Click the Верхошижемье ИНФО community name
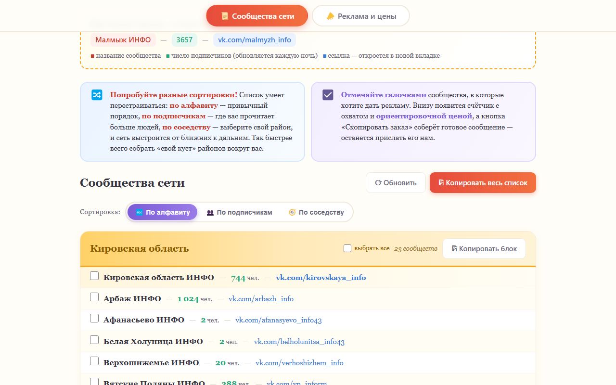The height and width of the screenshot is (385, 616). click(151, 363)
